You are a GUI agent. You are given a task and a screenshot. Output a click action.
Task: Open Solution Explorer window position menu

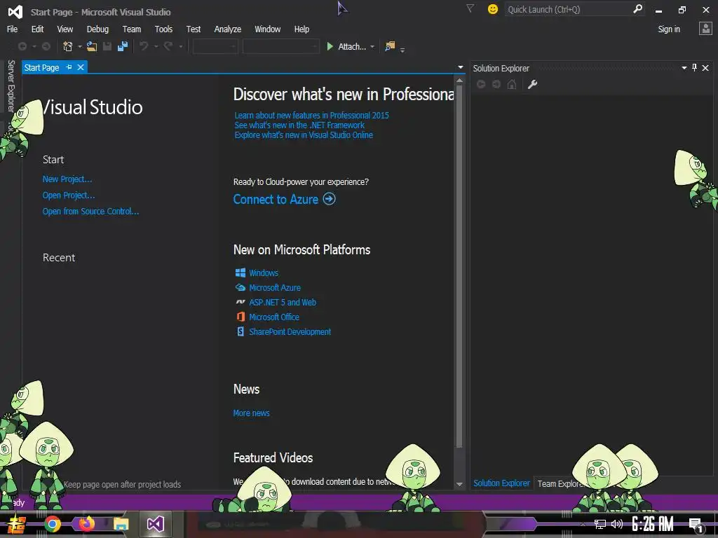click(684, 68)
